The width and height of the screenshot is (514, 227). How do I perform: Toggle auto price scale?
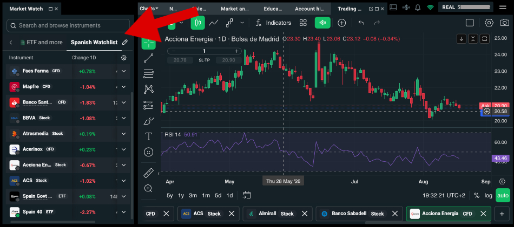[x=503, y=196]
